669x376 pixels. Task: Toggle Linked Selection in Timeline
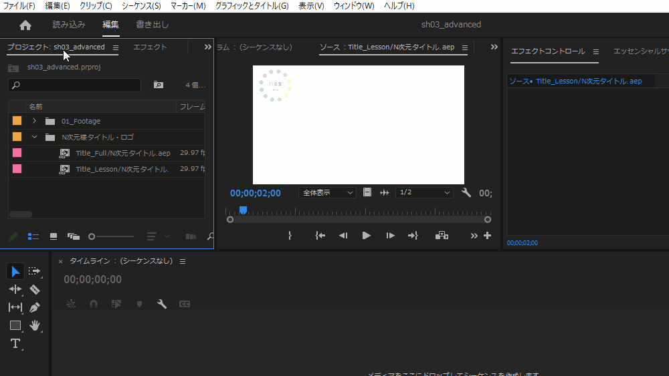116,304
